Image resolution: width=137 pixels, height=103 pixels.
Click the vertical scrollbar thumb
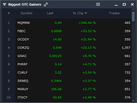(x=133, y=16)
